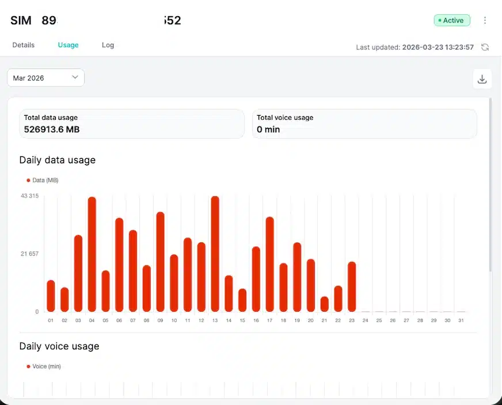Click the data bar for day 13
This screenshot has width=502, height=405.
215,254
